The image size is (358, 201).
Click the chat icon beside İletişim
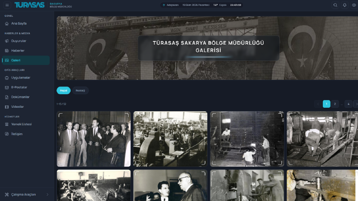click(x=7, y=134)
